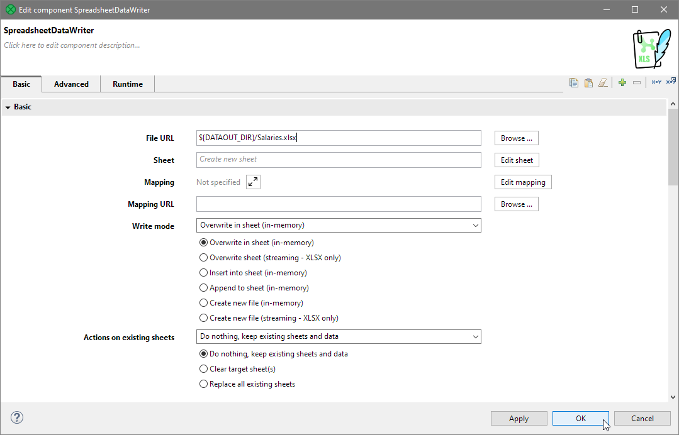Expand Actions on existing sheets dropdown

[339, 336]
